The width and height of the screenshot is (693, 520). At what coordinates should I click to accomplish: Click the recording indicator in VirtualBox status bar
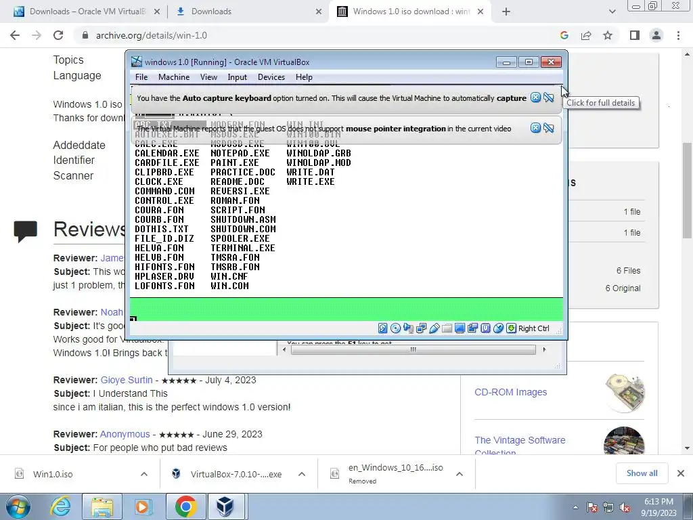pyautogui.click(x=472, y=328)
